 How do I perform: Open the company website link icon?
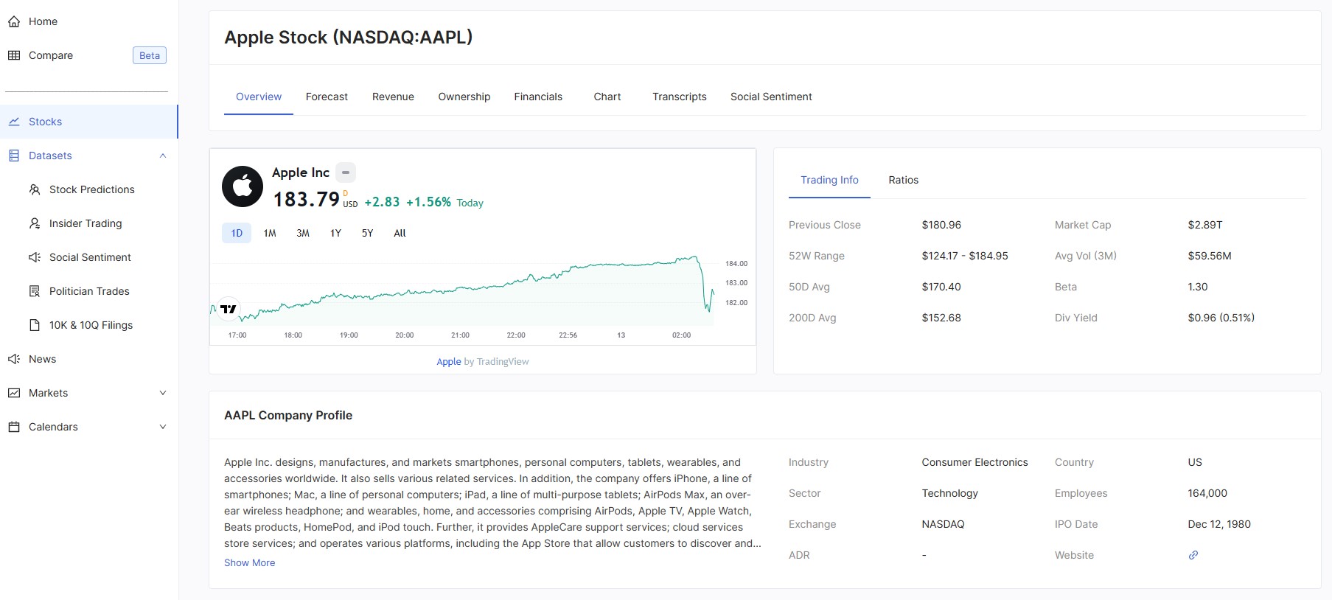pyautogui.click(x=1193, y=555)
